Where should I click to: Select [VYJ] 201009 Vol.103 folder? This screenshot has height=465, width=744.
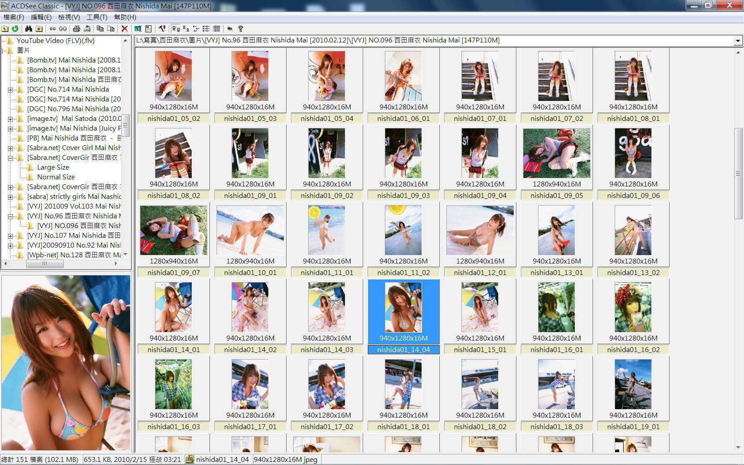[x=74, y=206]
